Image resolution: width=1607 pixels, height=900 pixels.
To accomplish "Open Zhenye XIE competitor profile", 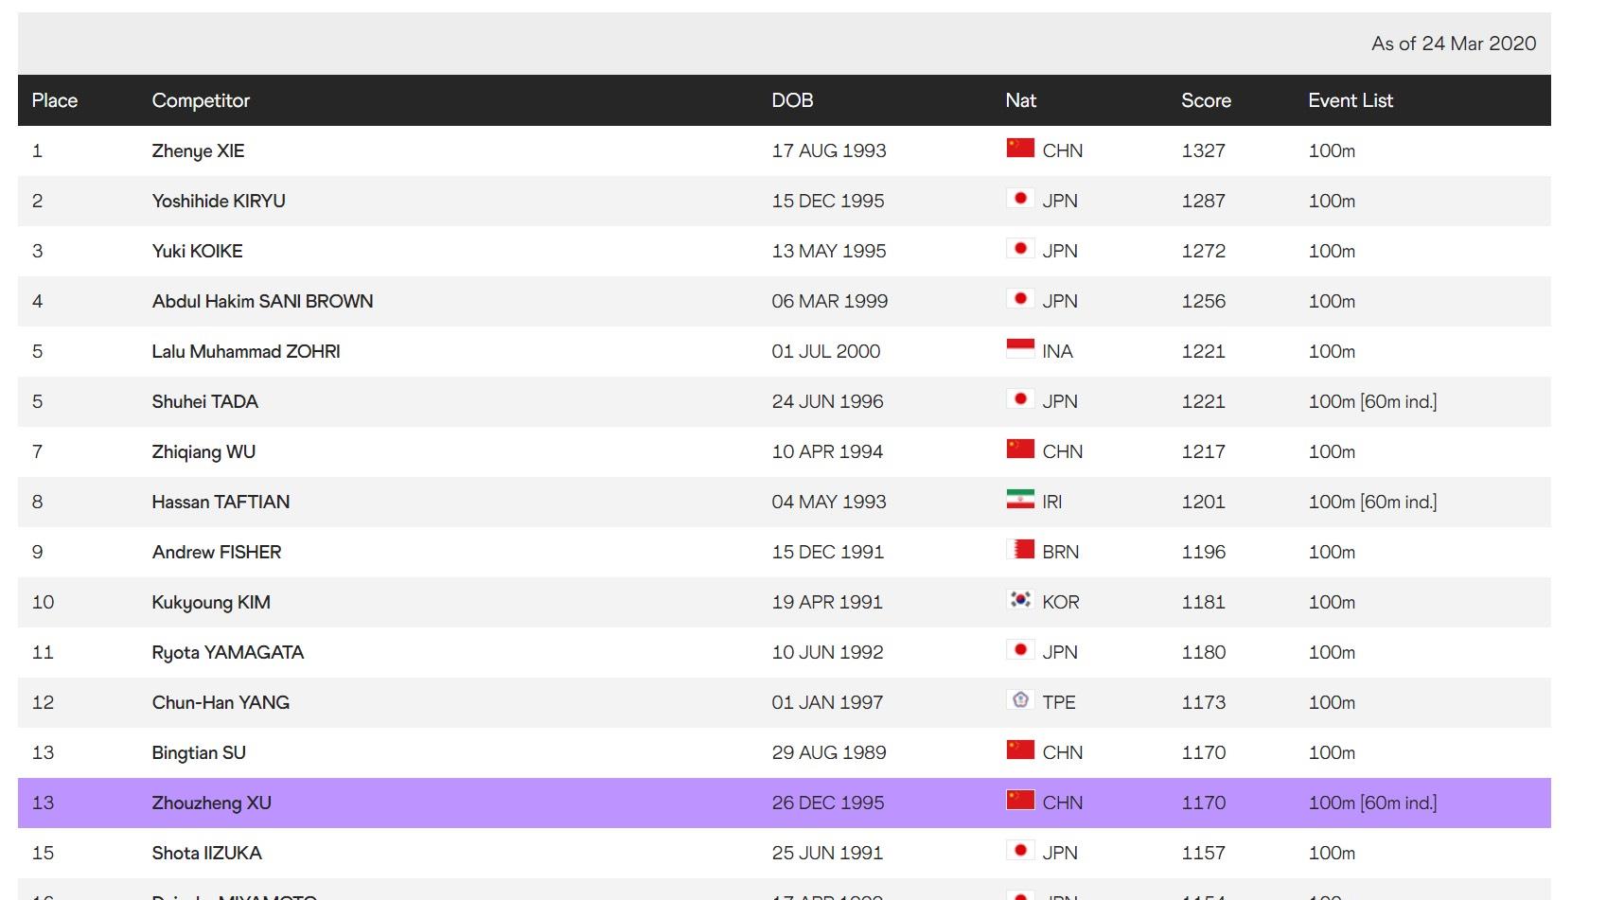I will [x=198, y=150].
